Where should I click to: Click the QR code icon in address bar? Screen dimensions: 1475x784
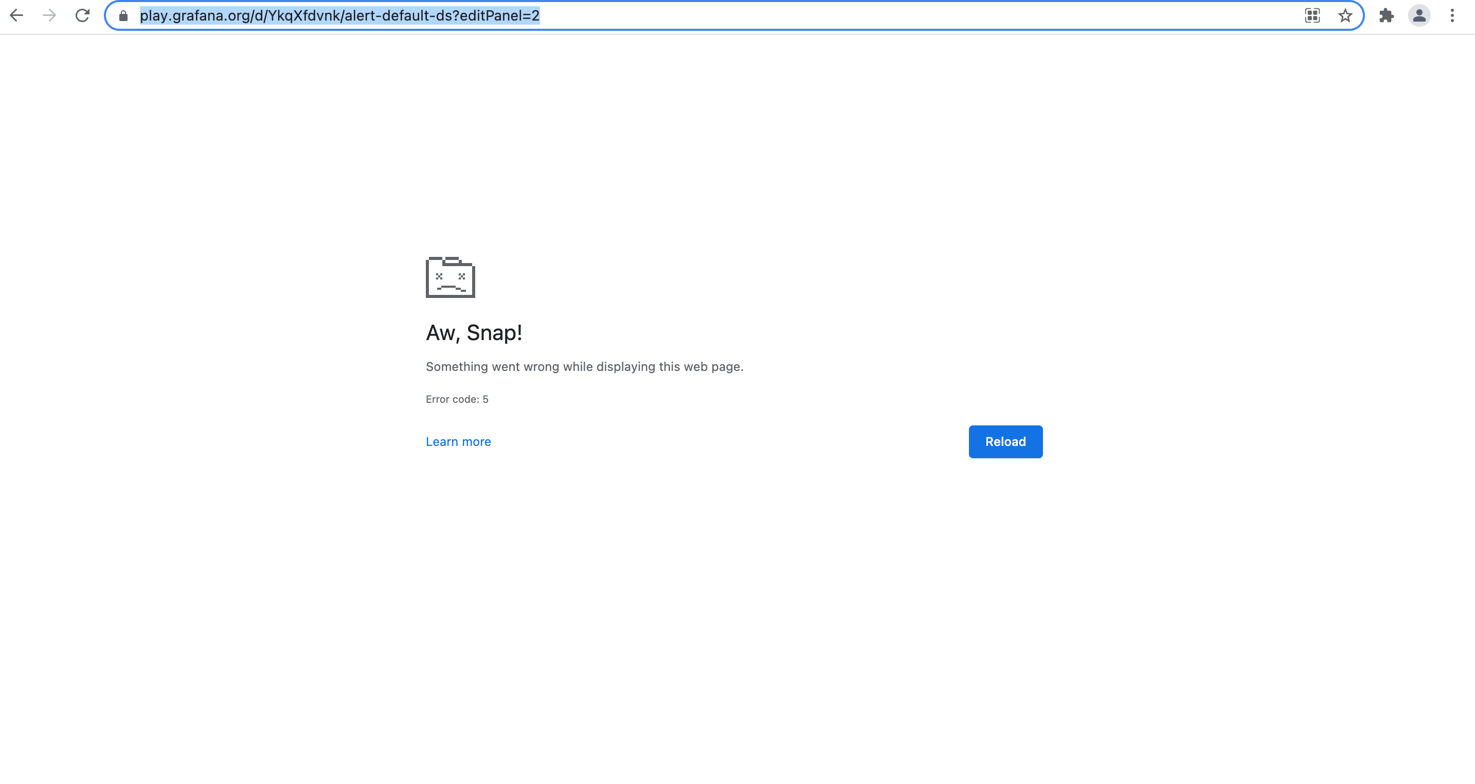[1312, 15]
